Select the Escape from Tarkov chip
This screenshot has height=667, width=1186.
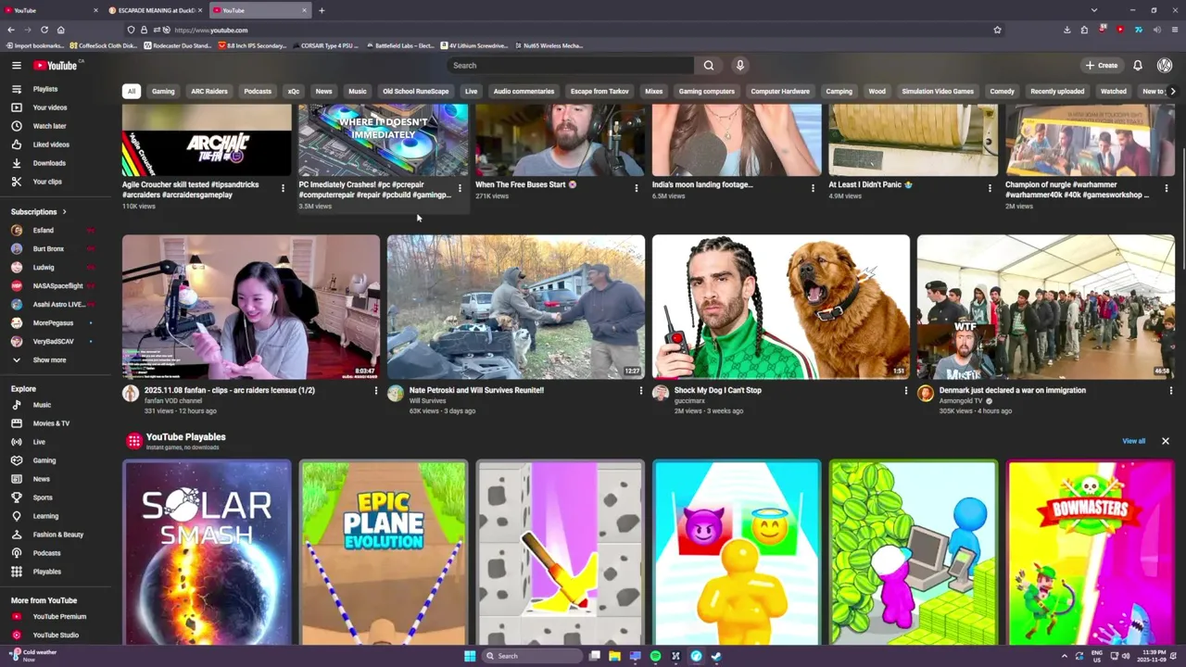point(599,91)
